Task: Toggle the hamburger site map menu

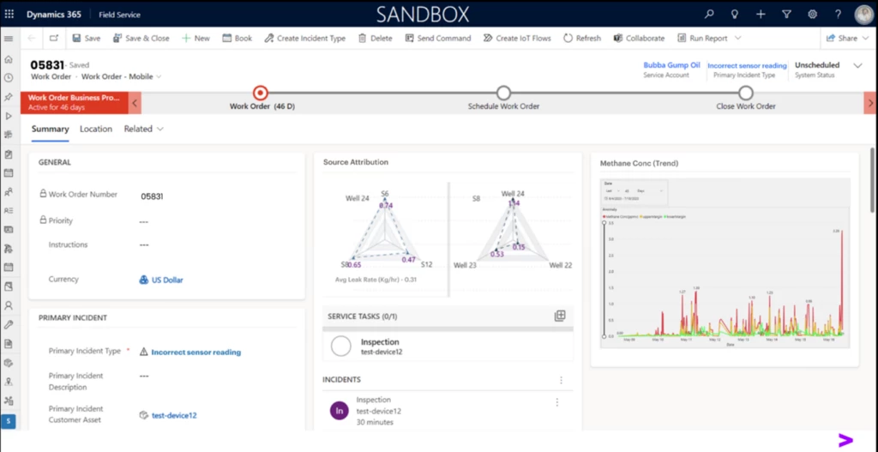Action: (9, 39)
